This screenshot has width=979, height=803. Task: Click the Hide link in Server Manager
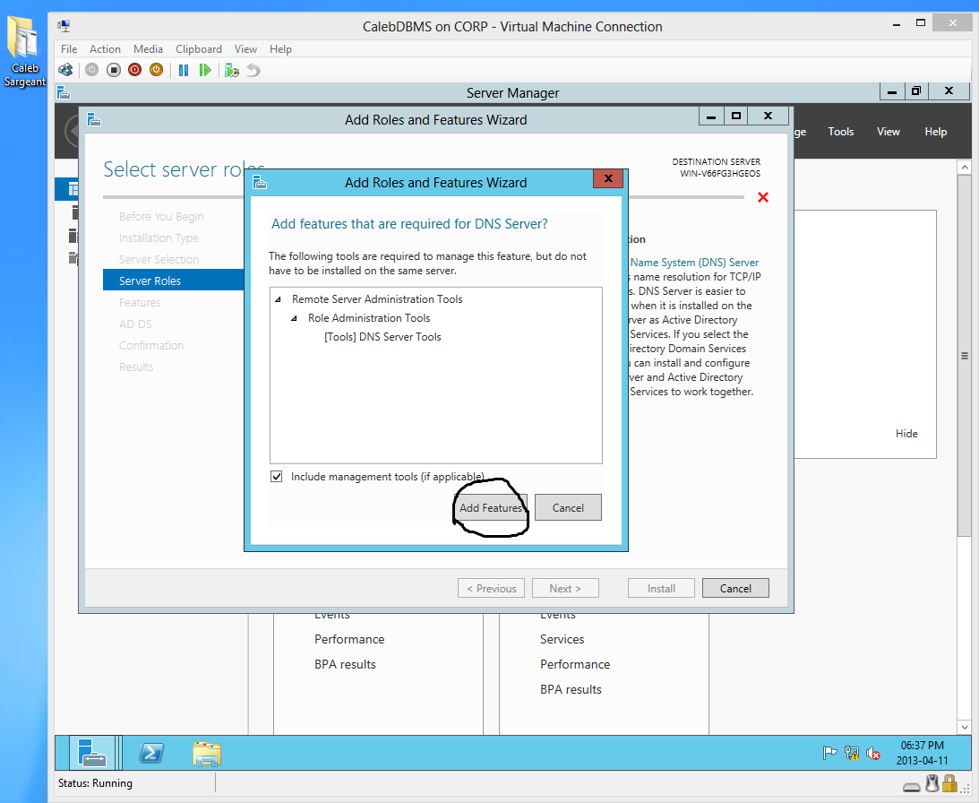point(906,433)
